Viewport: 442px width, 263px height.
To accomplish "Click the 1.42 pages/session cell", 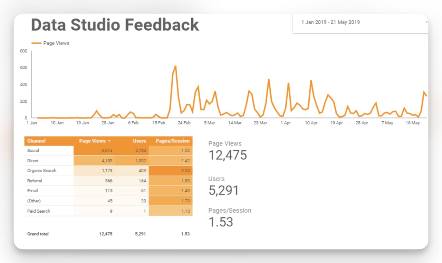I will click(171, 161).
